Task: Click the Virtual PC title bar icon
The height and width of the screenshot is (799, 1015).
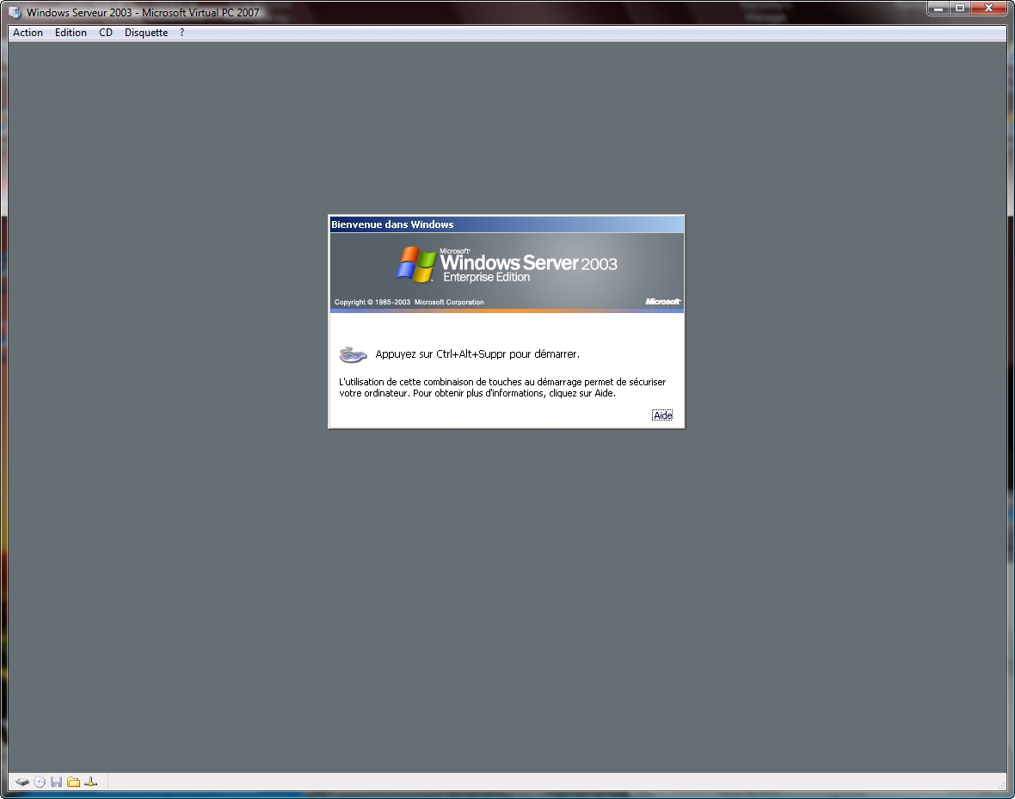Action: (15, 12)
